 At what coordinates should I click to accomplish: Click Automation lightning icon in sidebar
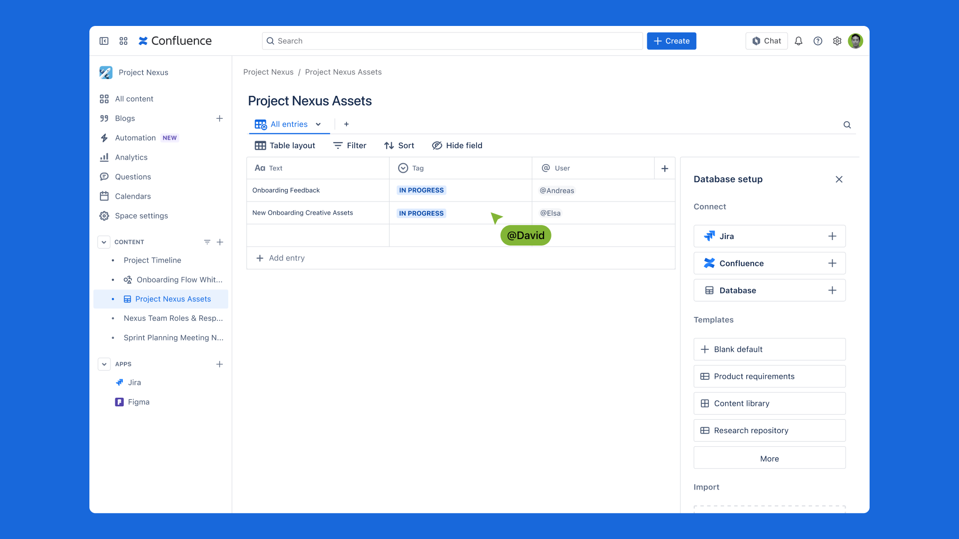click(x=104, y=138)
